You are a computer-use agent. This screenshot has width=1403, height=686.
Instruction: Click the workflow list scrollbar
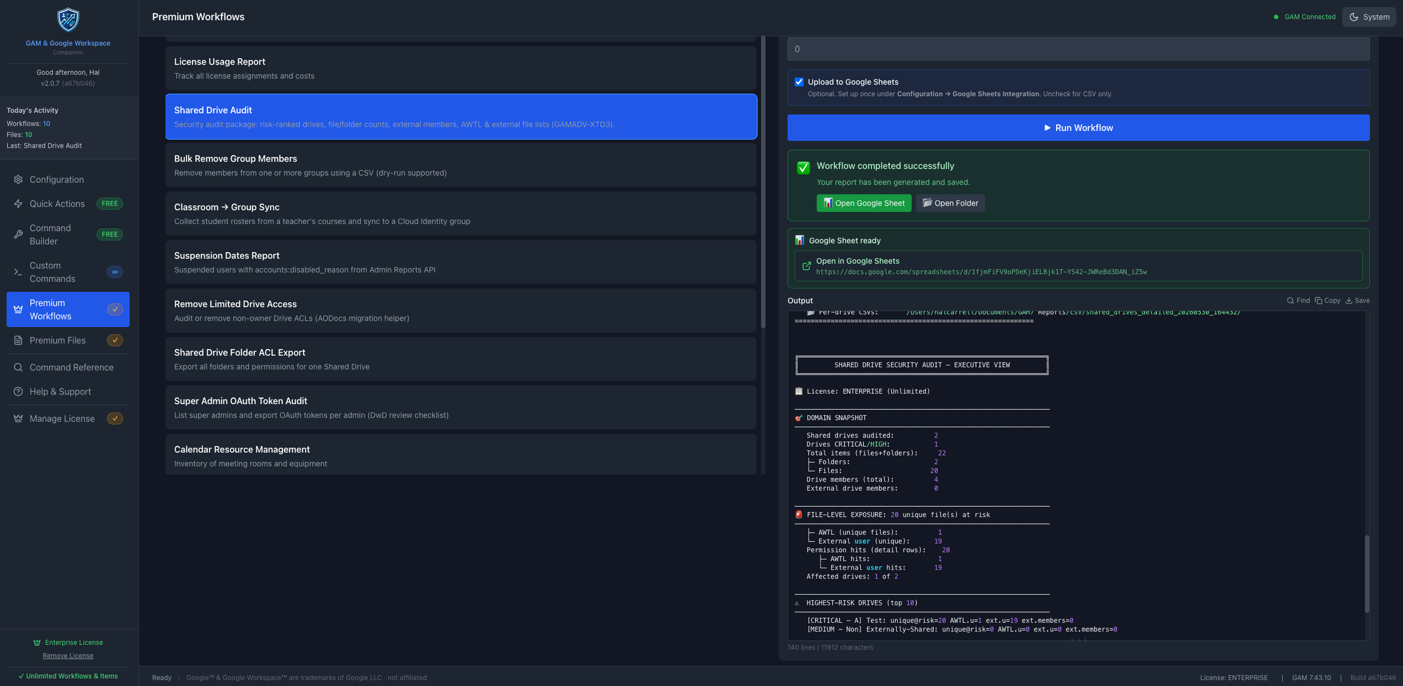click(763, 182)
